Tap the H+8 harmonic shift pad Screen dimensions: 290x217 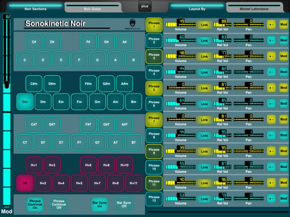coord(106,165)
